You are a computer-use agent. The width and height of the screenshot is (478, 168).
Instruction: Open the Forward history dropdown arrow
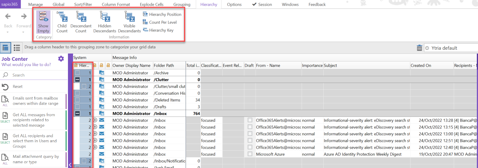[x=23, y=32]
